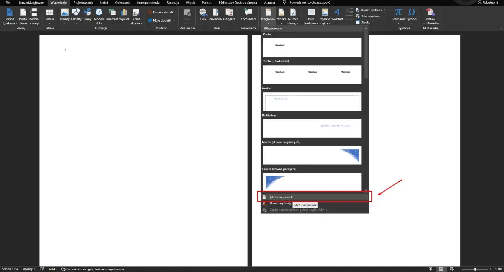Switch to the Układ tab

click(x=104, y=2)
